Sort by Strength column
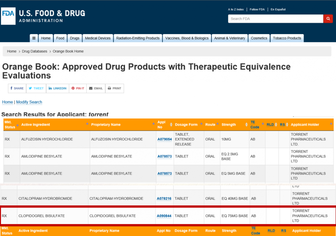336x236 pixels. 234,124
